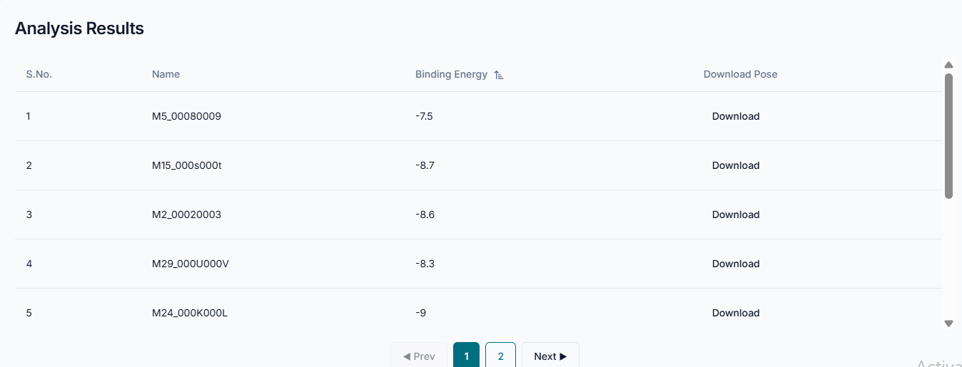Click the vertical scrollbar thumb
This screenshot has width=962, height=367.
(x=948, y=135)
